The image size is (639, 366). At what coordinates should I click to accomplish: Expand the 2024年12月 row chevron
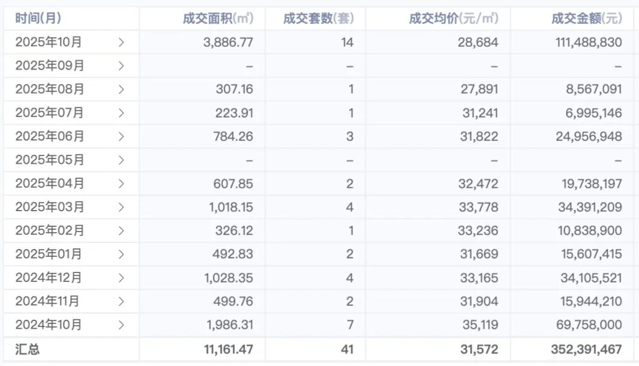tap(121, 278)
